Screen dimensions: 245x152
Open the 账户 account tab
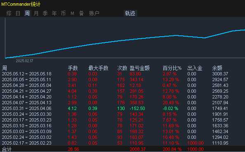(94, 13)
